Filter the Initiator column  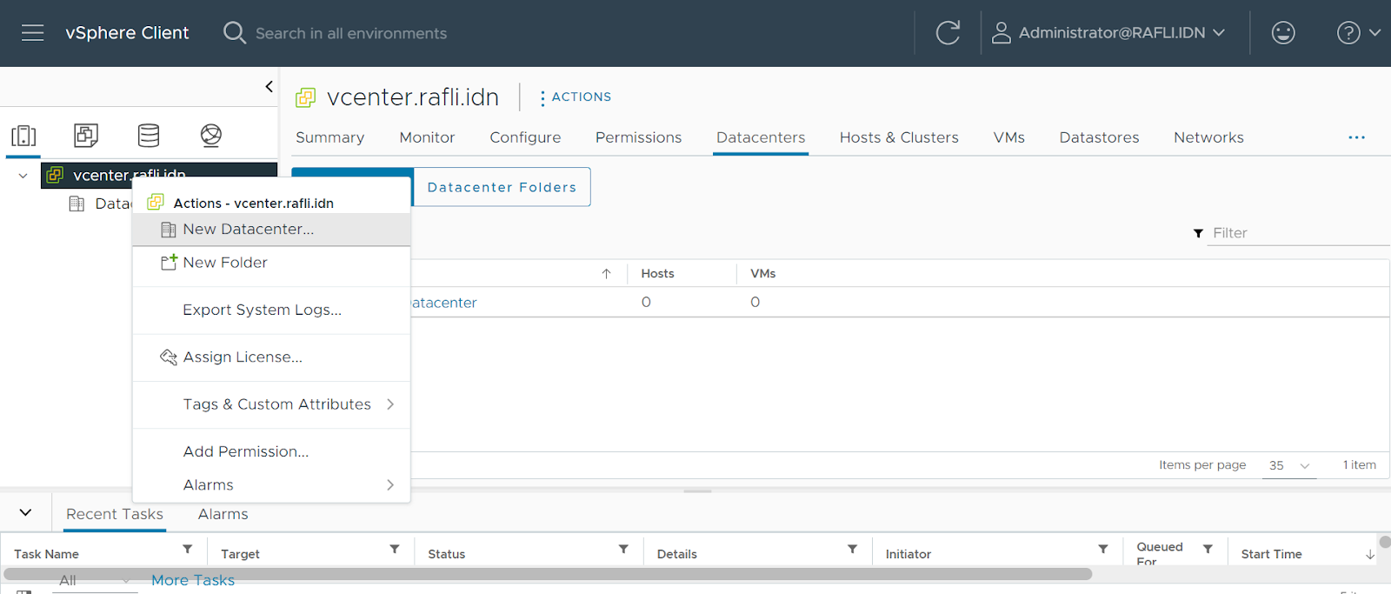click(x=1103, y=549)
